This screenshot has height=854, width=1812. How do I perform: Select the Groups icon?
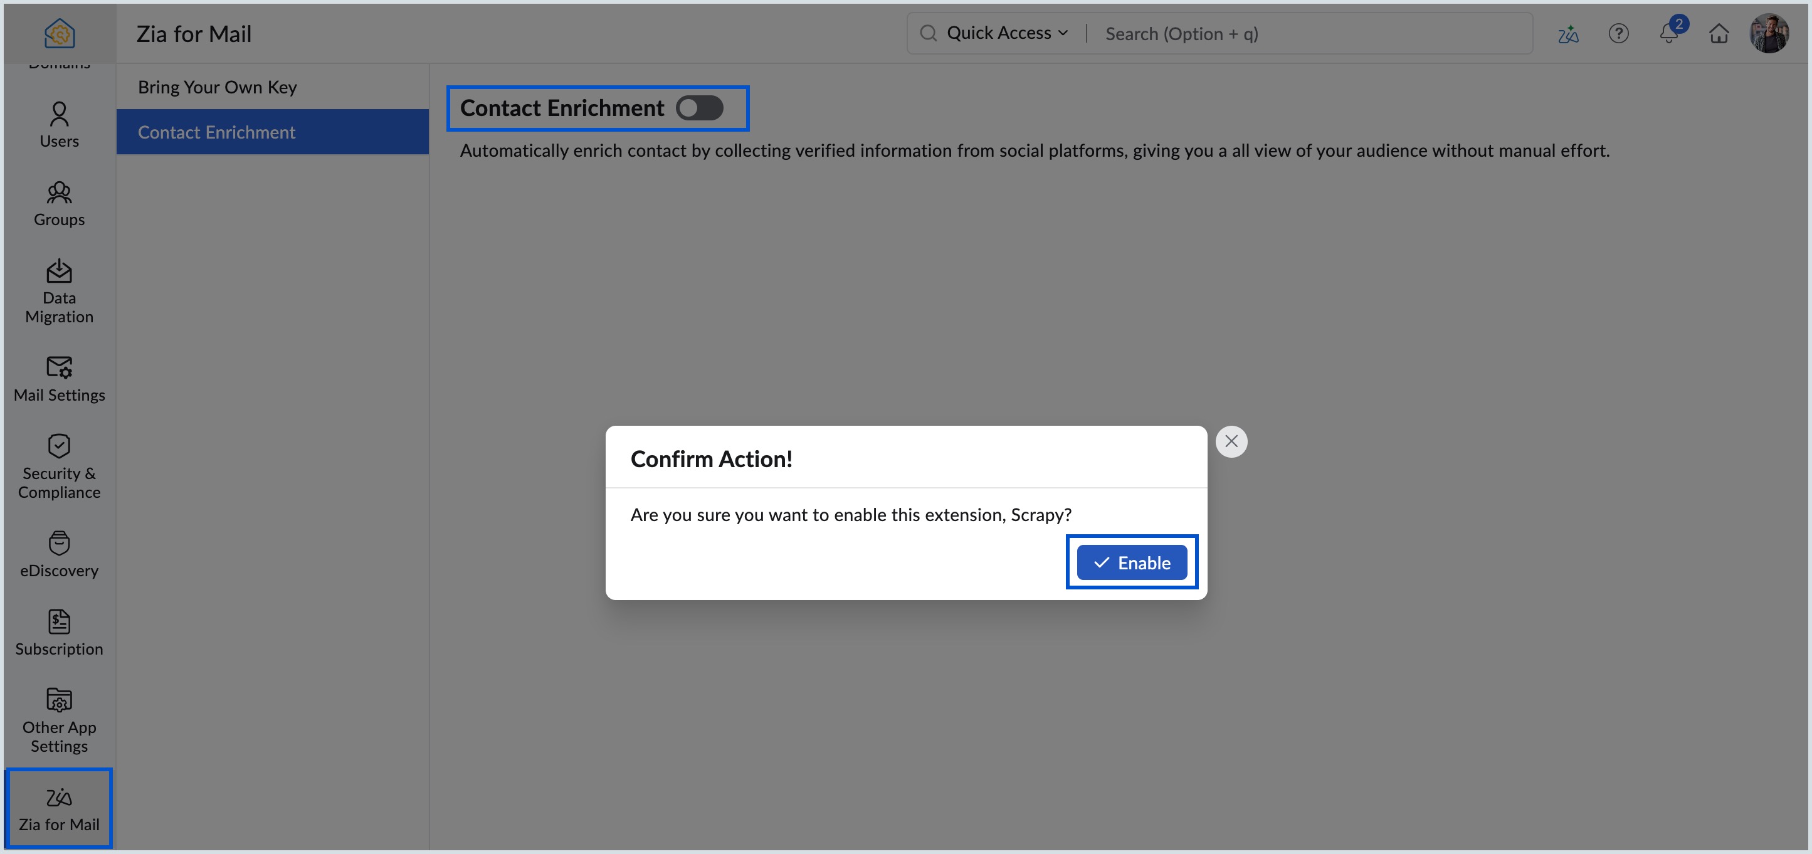(x=58, y=203)
